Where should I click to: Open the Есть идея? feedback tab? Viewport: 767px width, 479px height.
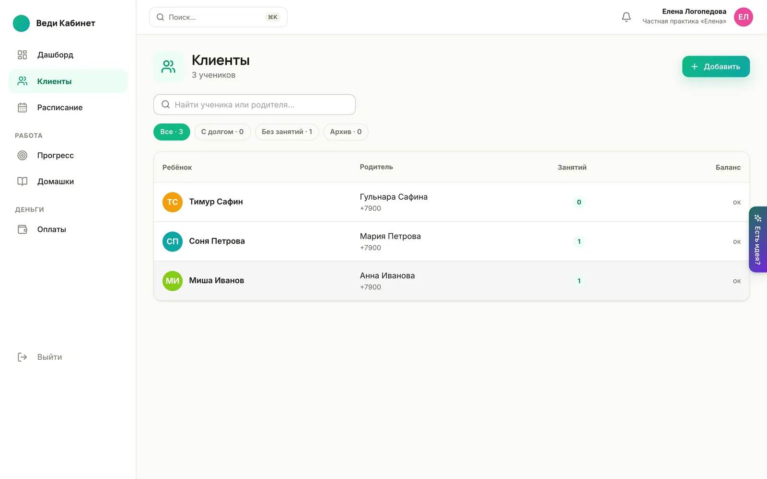[x=758, y=239]
